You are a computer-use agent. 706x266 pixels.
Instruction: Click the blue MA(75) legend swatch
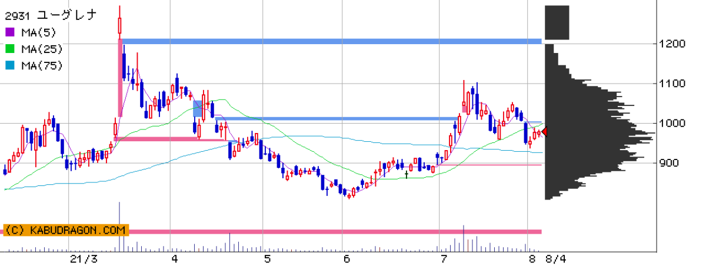click(x=9, y=65)
